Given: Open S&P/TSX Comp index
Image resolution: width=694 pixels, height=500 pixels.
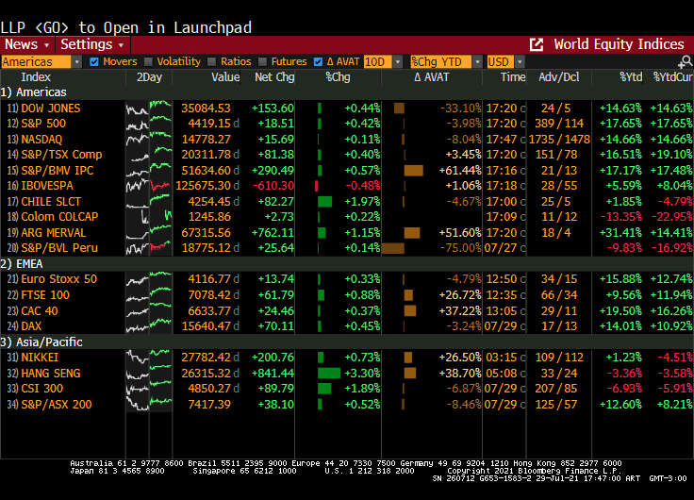Looking at the screenshot, I should (61, 154).
